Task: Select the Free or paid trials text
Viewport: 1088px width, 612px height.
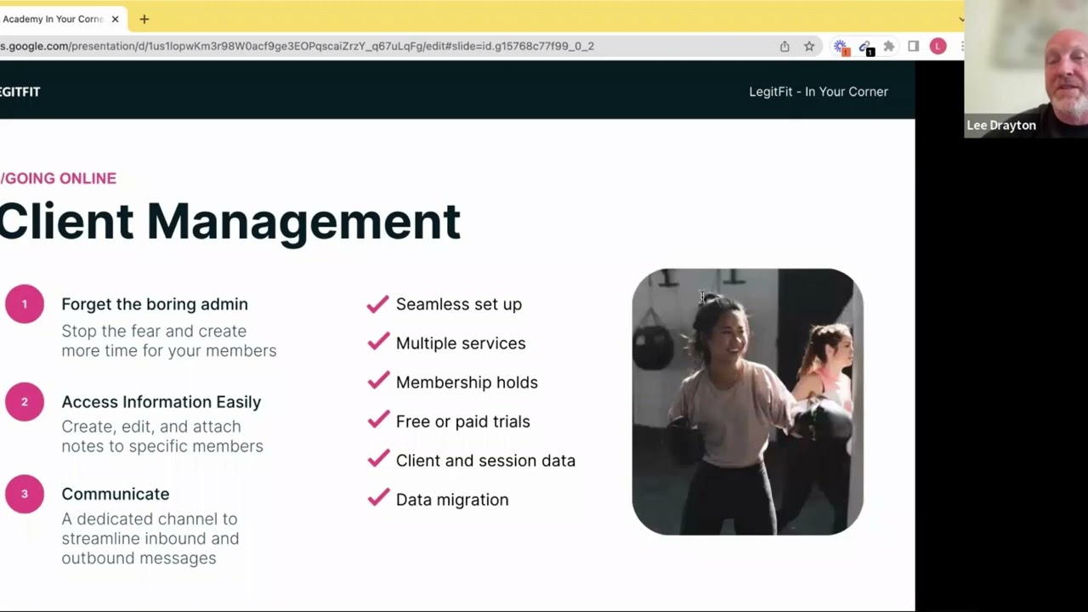Action: pos(463,422)
